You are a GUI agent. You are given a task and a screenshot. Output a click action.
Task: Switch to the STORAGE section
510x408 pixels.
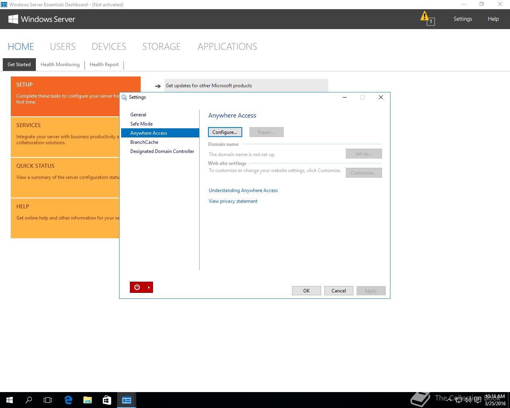(x=161, y=47)
